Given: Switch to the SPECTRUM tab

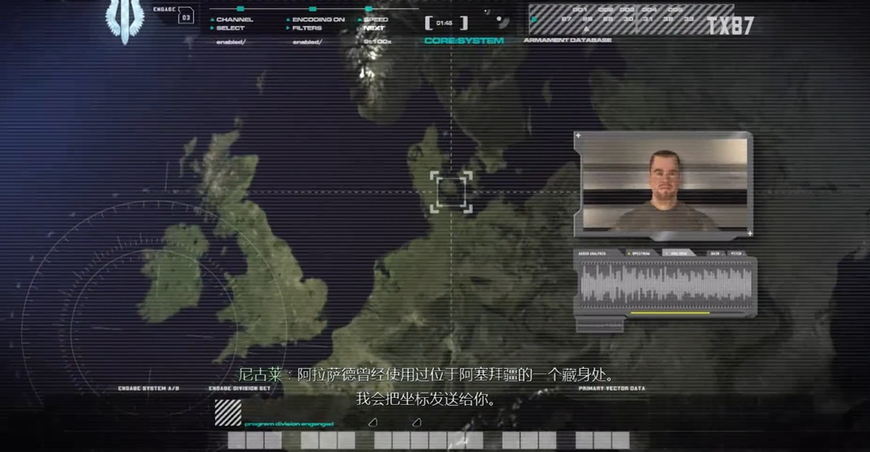Looking at the screenshot, I should tap(639, 253).
